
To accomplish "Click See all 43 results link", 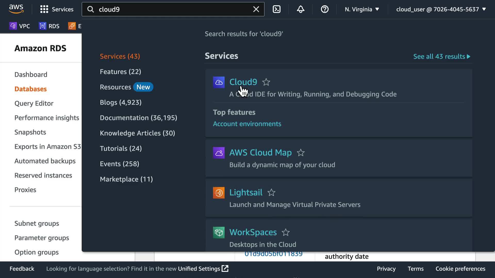I will pyautogui.click(x=442, y=56).
